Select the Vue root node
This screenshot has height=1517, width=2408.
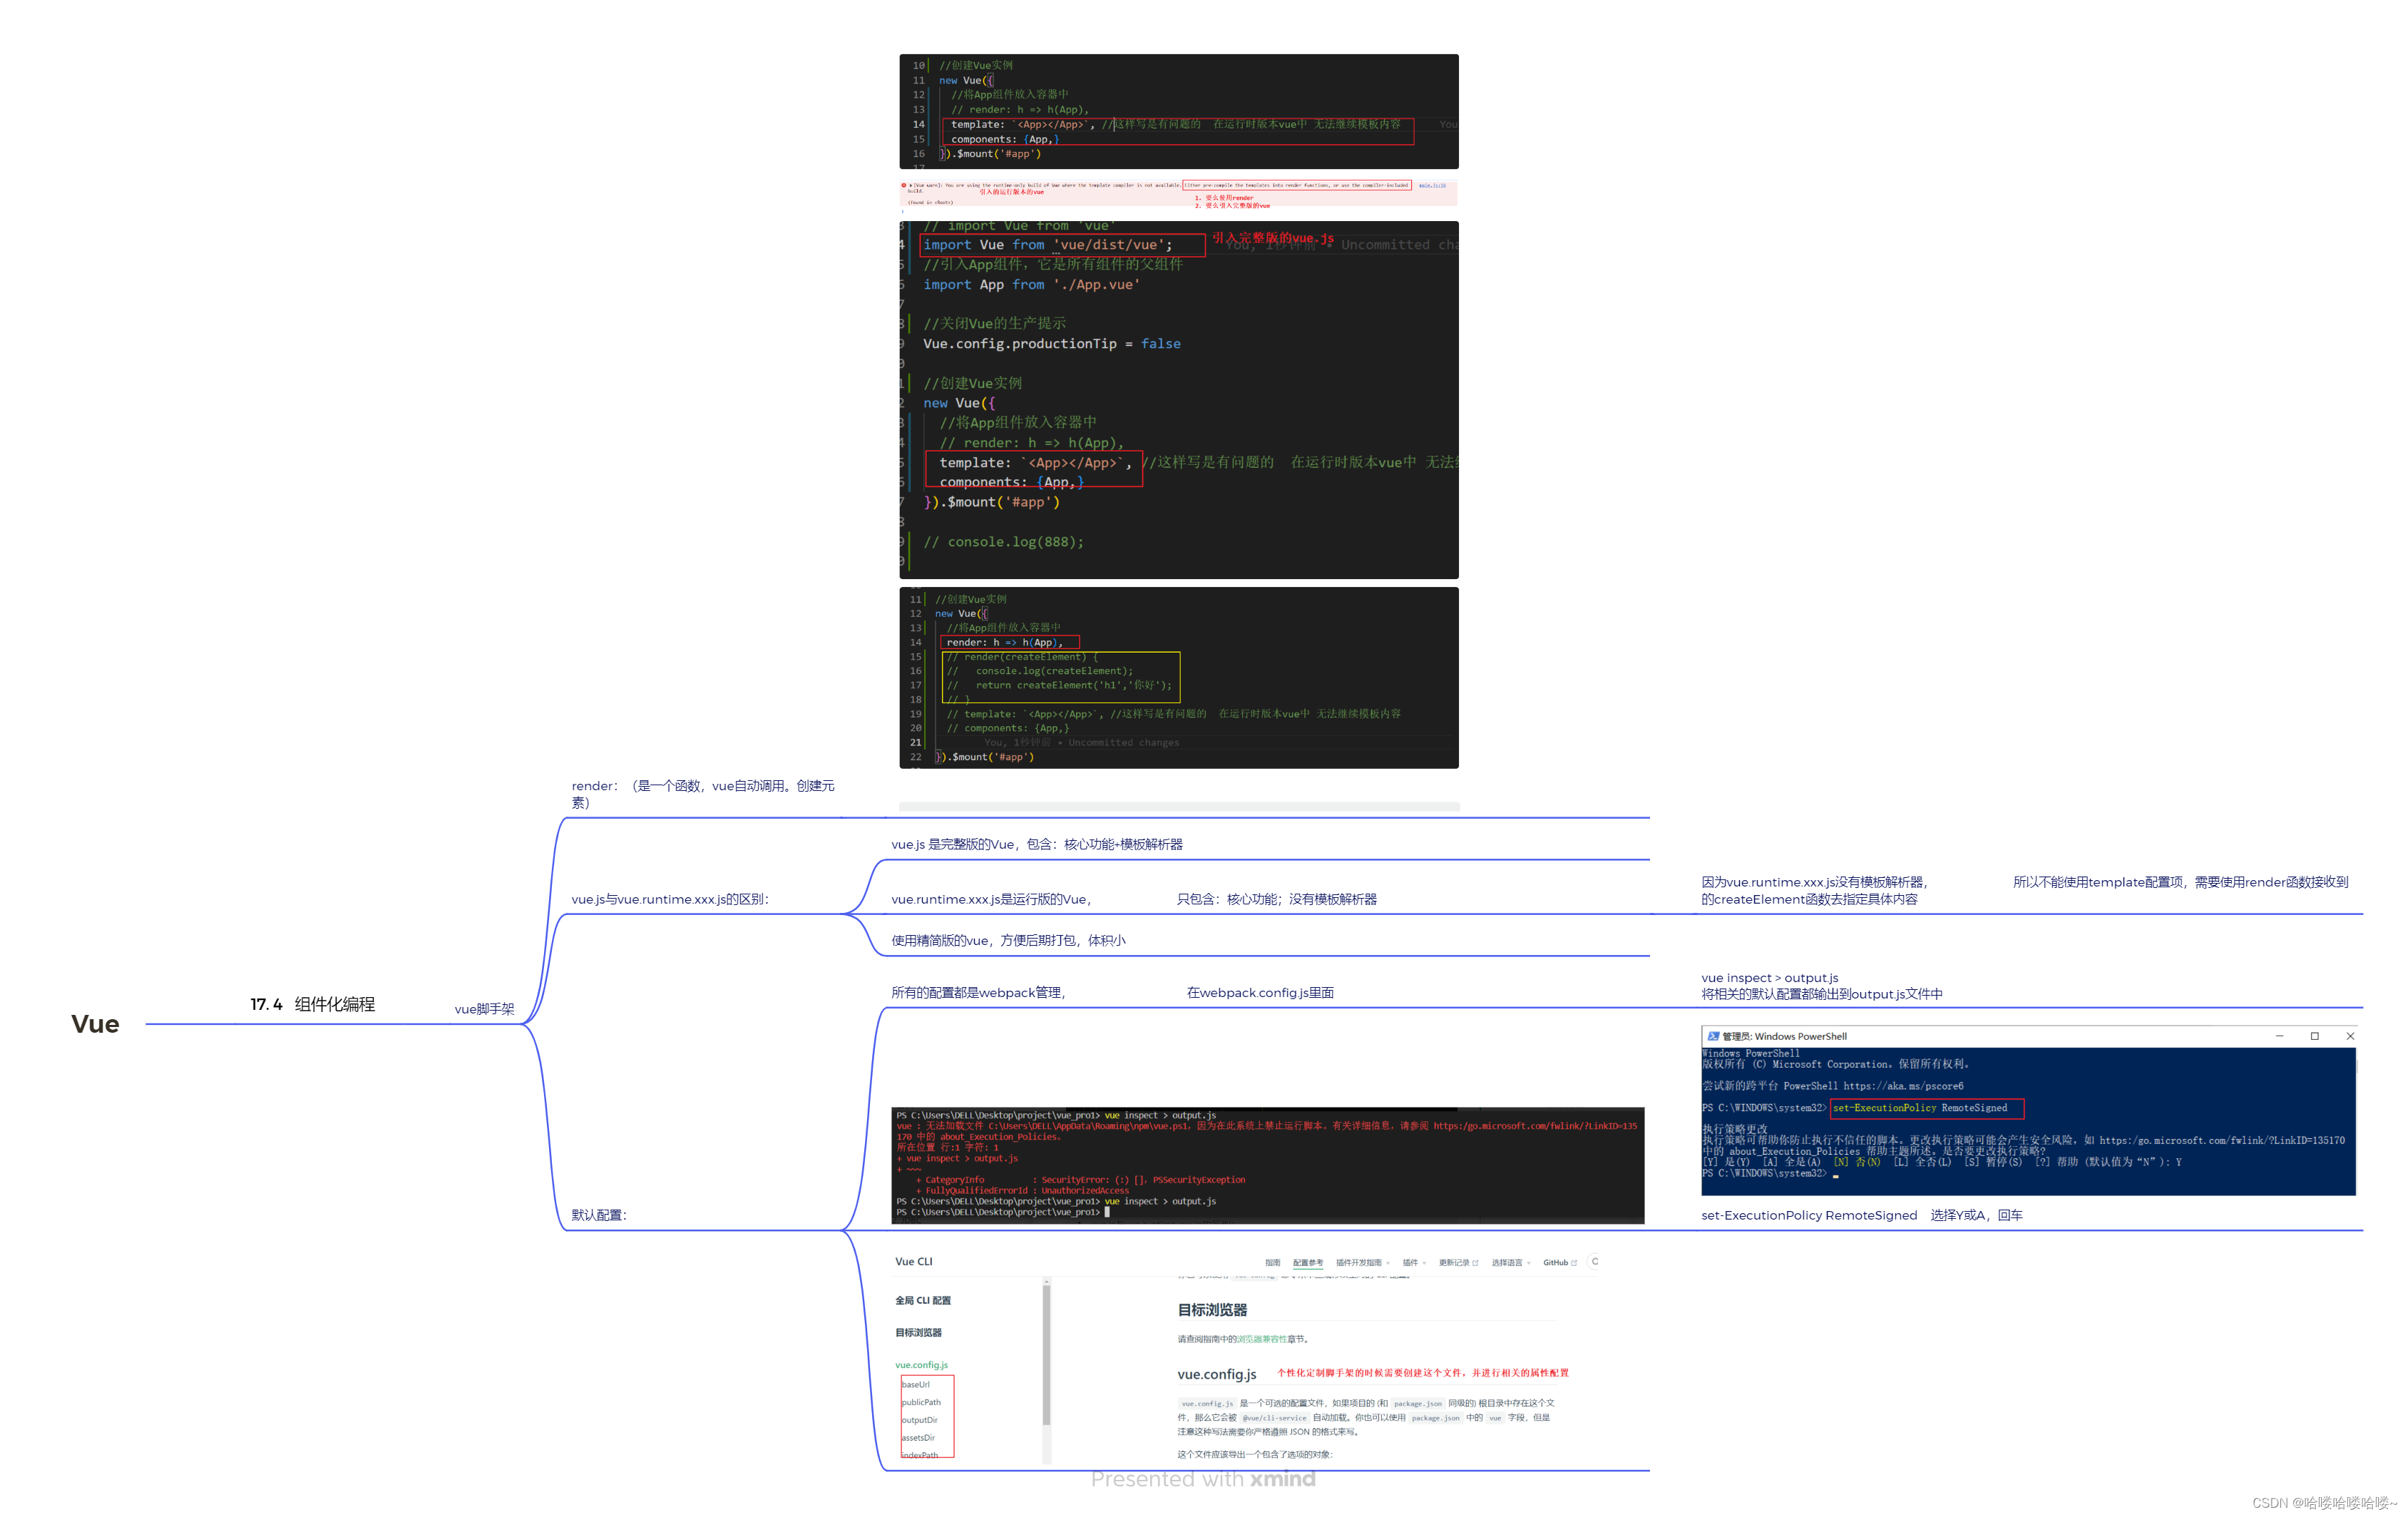pos(95,1024)
